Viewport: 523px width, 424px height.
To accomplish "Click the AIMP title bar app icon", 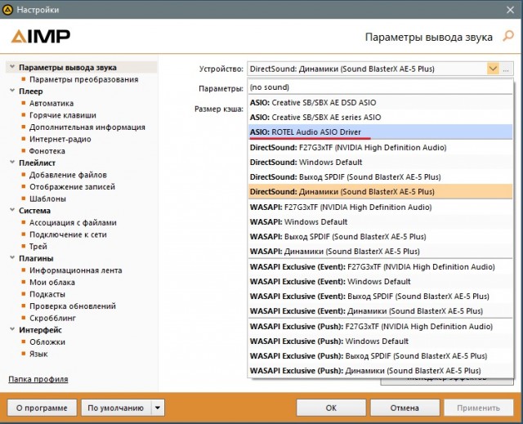I will pos(7,10).
